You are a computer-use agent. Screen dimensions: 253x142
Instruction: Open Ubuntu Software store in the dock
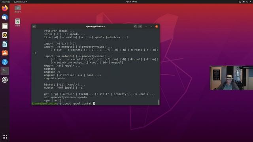[5, 53]
